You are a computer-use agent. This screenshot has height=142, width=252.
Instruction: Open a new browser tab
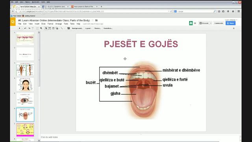(x=101, y=7)
